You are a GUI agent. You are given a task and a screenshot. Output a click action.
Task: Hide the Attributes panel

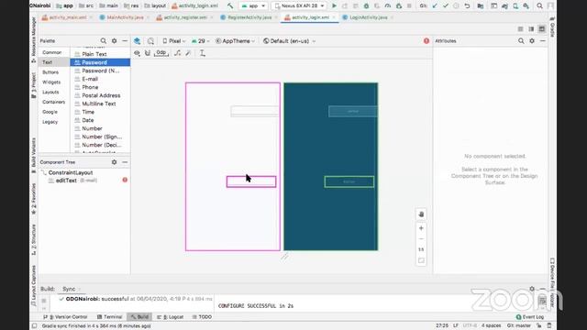click(542, 40)
